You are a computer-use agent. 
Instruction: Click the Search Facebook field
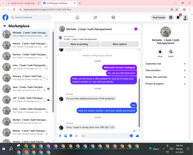31,17
